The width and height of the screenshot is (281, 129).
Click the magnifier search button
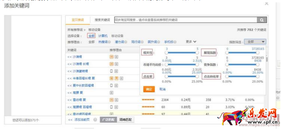262,20
